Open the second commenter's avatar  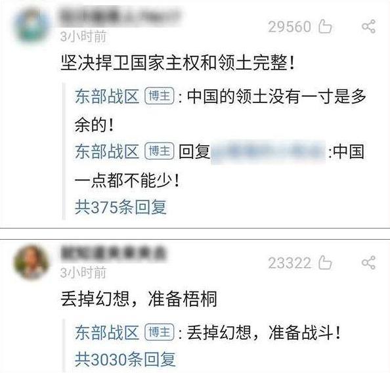pyautogui.click(x=32, y=262)
